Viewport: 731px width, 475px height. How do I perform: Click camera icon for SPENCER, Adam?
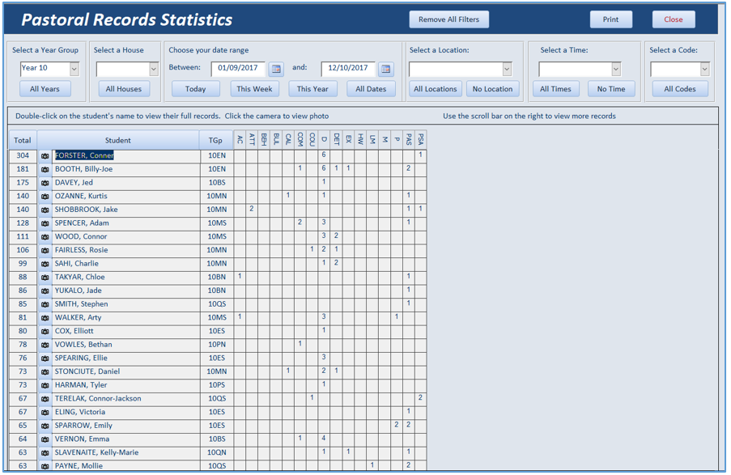(x=45, y=223)
